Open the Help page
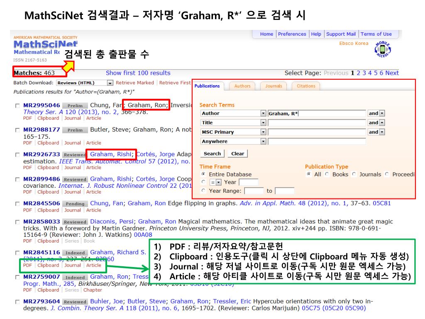 (x=316, y=34)
